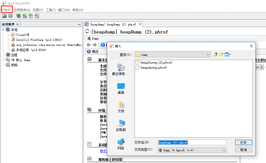Select the IntelliJ Platform application icon
This screenshot has height=163, width=266.
13,40
